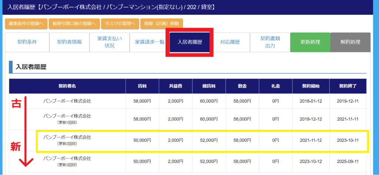Screen dimensions: 379x175
Task: Click the gray 解約処理 tab
Action: coord(350,42)
